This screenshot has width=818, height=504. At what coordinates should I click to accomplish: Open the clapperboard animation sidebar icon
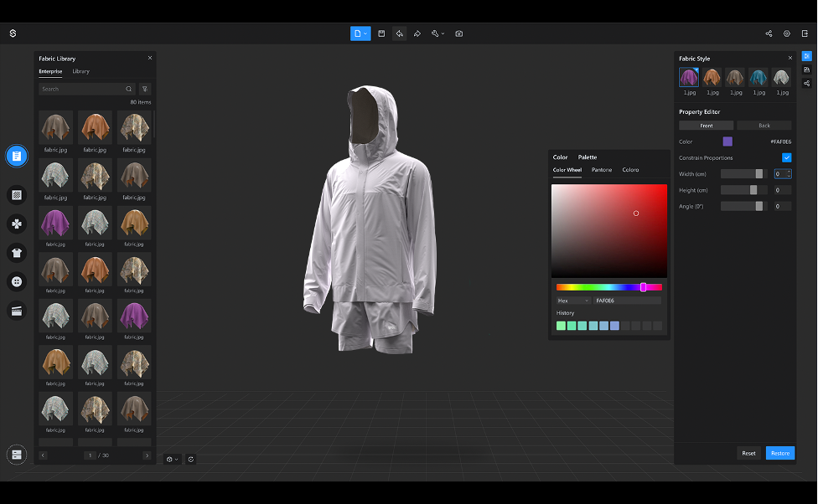[x=16, y=311]
